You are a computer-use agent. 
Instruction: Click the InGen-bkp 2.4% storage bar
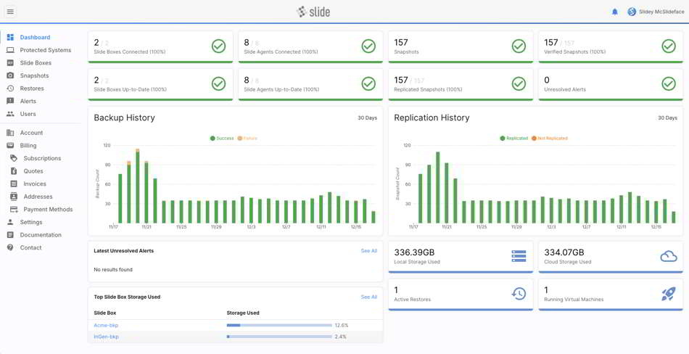[279, 337]
